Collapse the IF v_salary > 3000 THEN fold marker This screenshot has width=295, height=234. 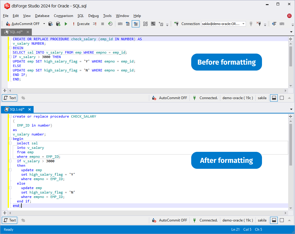pos(10,57)
